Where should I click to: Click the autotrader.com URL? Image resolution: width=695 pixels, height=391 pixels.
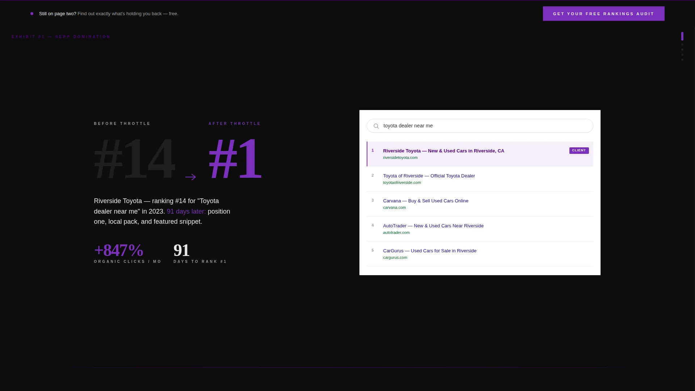[x=396, y=233]
